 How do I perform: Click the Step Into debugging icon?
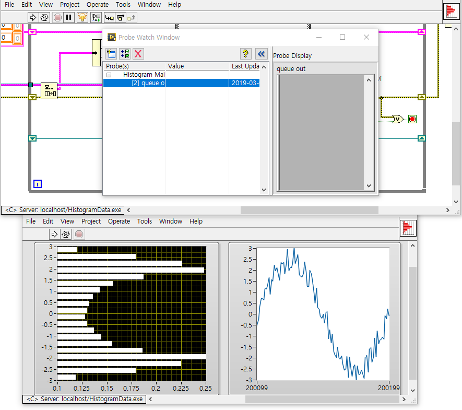coord(109,17)
